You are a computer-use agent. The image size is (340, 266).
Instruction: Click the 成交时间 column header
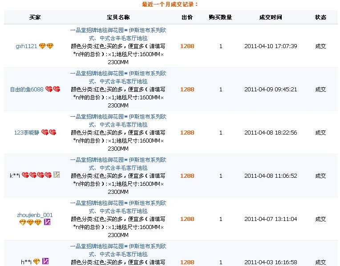tap(271, 17)
